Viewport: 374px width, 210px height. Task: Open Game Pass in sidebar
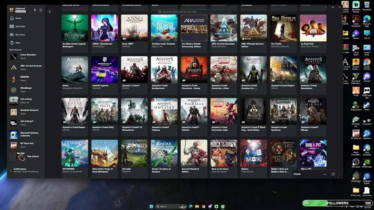20,27
